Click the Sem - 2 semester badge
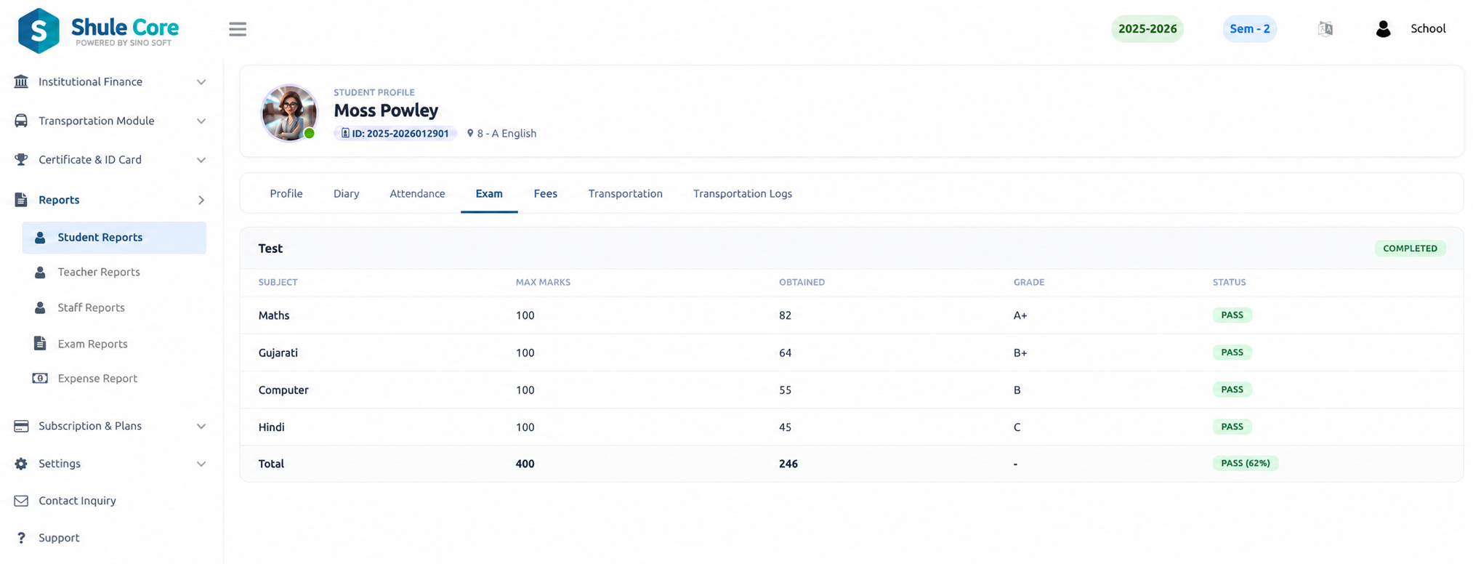 pyautogui.click(x=1250, y=29)
